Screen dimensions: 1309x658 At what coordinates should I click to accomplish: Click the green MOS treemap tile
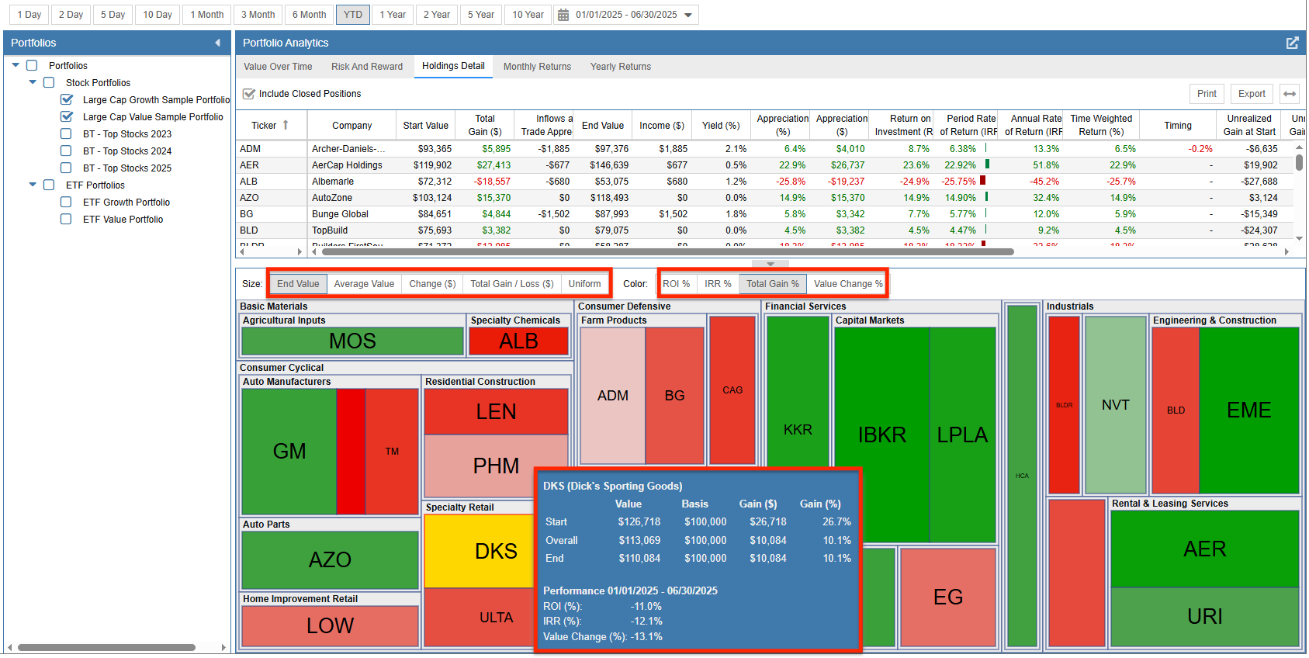click(352, 341)
